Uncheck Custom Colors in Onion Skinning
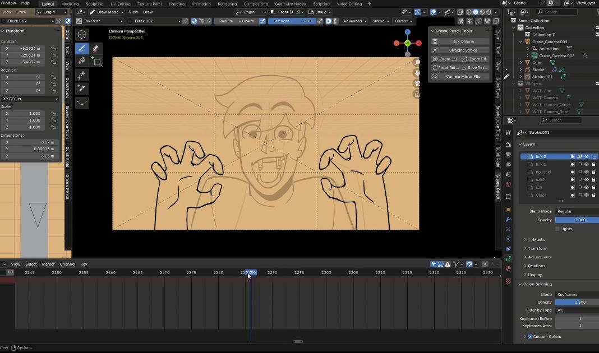 (x=530, y=336)
